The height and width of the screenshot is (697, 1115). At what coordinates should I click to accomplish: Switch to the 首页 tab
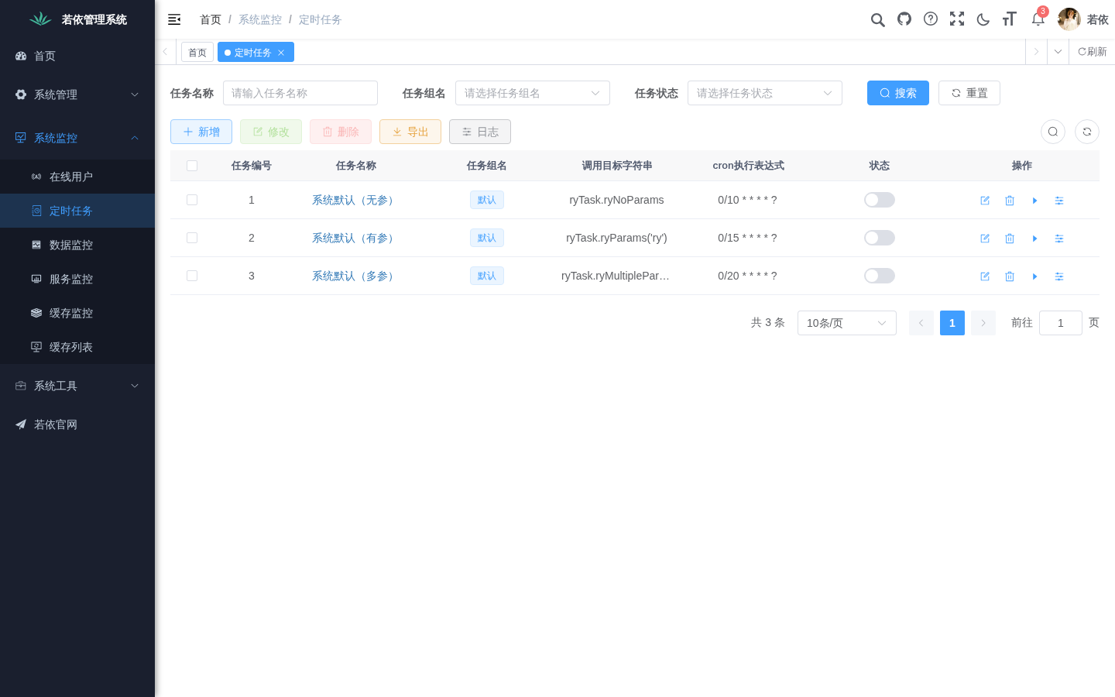pos(197,52)
